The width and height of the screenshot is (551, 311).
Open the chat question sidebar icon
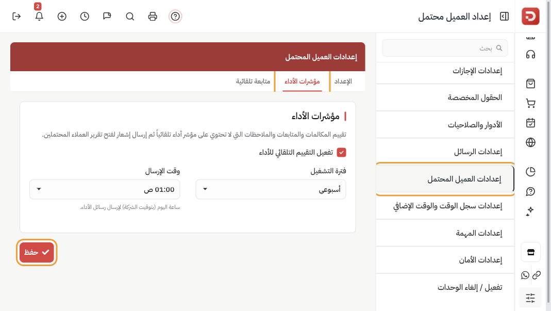(x=530, y=191)
